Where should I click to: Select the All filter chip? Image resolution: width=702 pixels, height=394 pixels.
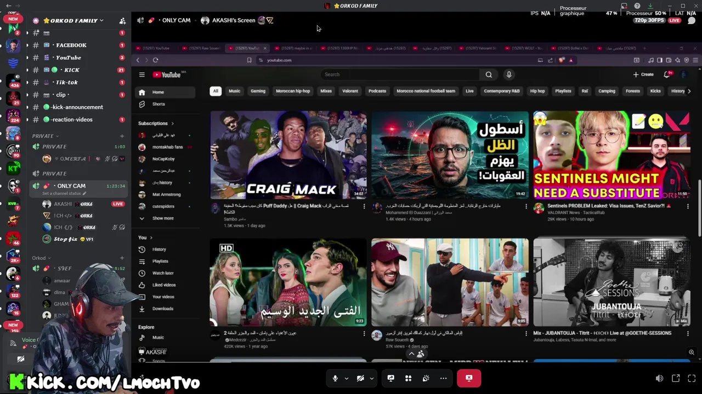click(x=216, y=91)
